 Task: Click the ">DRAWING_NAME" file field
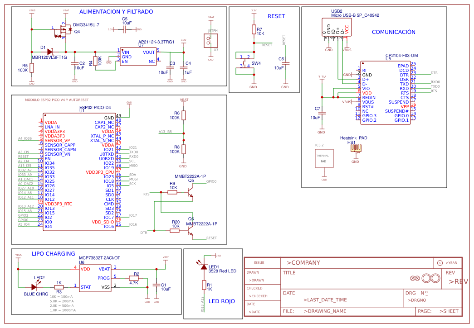point(325,311)
